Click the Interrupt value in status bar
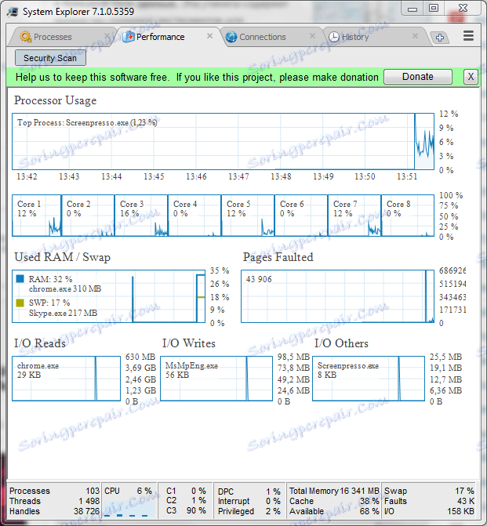Screen dimensions: 487x526 click(273, 501)
